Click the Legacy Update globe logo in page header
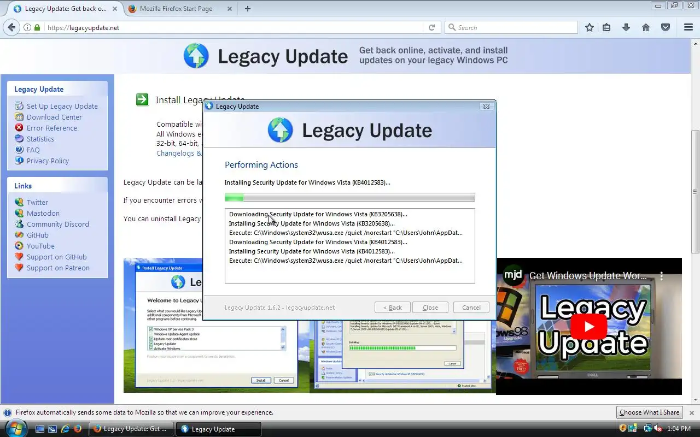The width and height of the screenshot is (700, 437). pos(196,56)
